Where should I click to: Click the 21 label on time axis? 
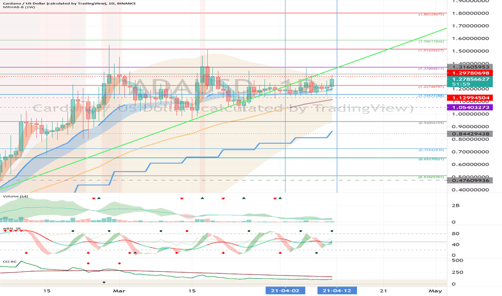(383, 291)
